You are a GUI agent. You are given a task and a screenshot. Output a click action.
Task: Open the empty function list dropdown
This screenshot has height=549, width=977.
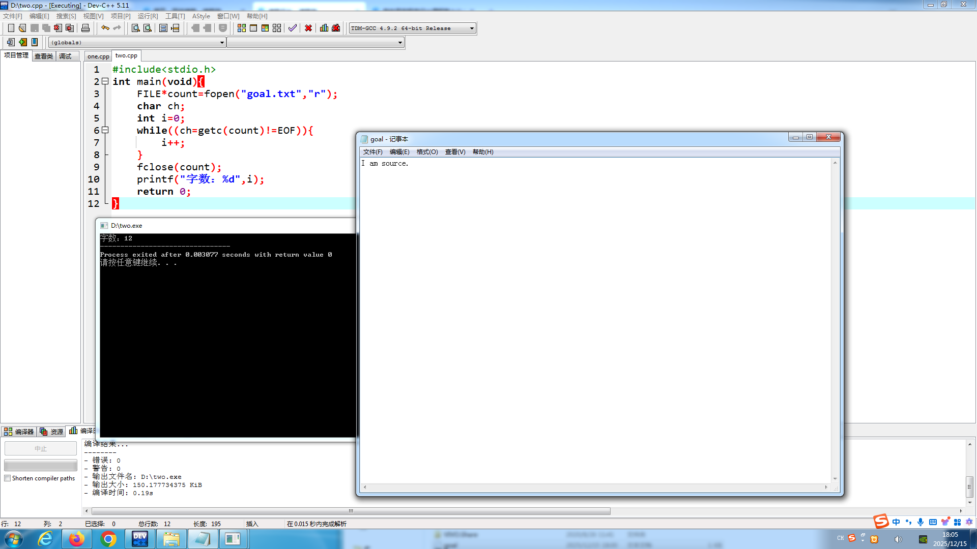[x=400, y=43]
